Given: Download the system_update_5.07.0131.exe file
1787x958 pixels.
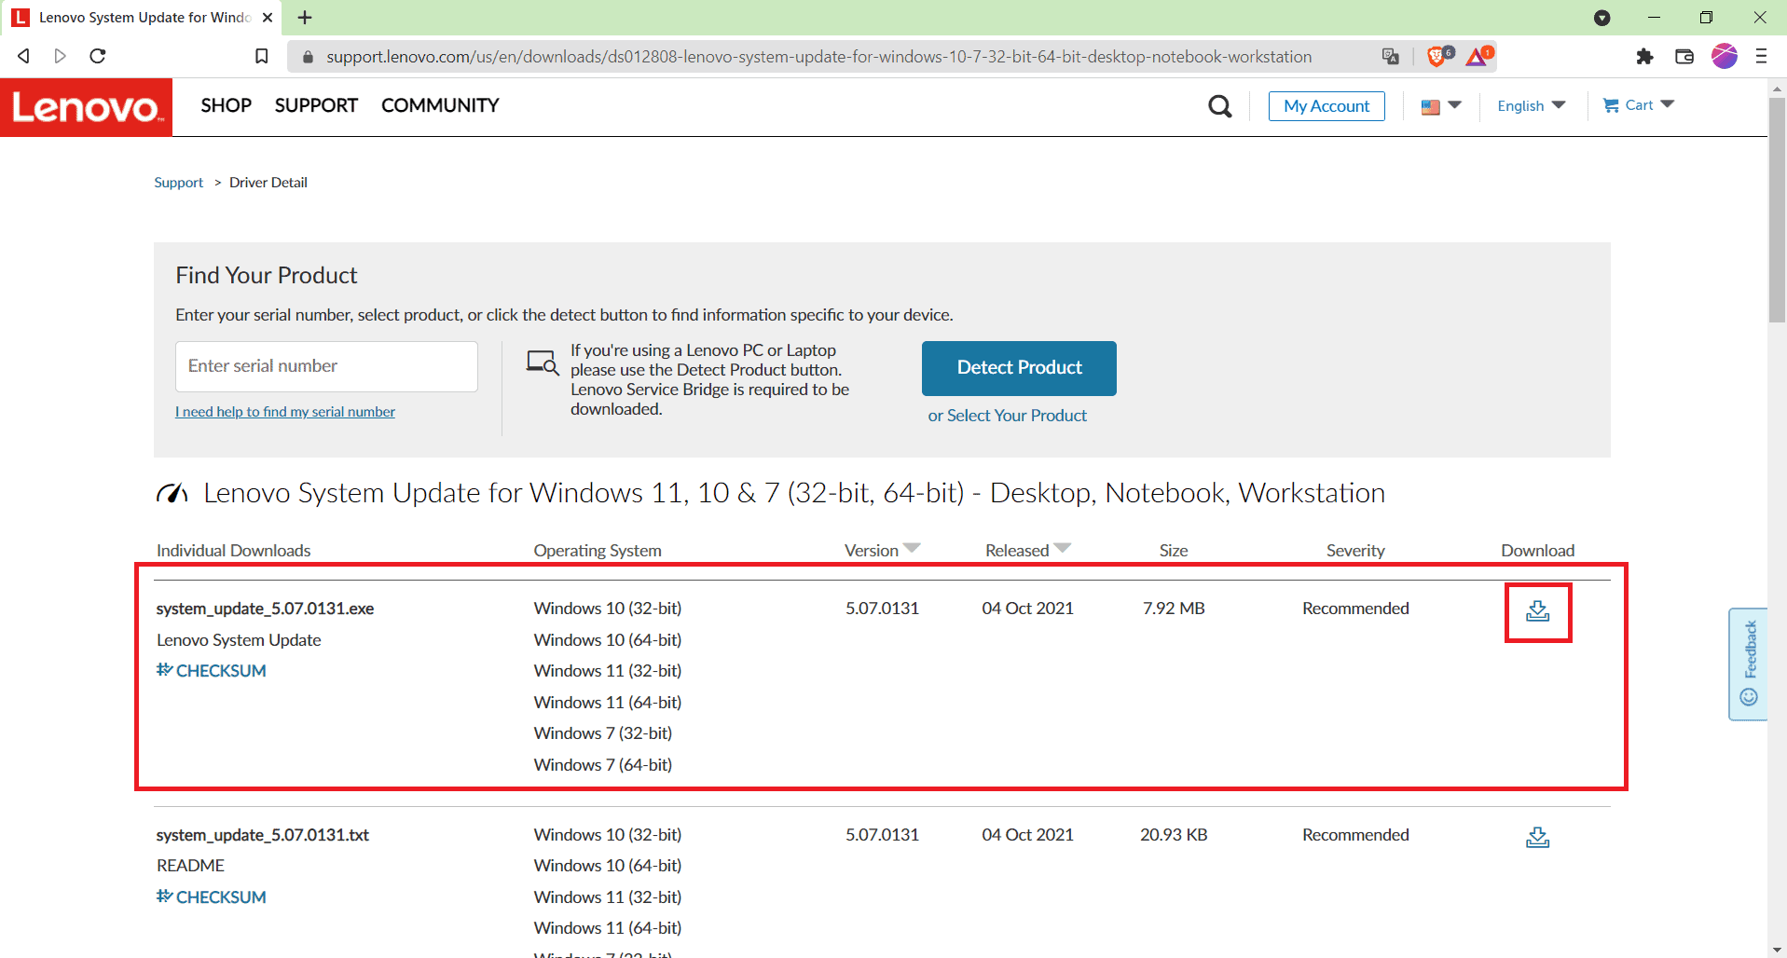Looking at the screenshot, I should coord(1537,611).
